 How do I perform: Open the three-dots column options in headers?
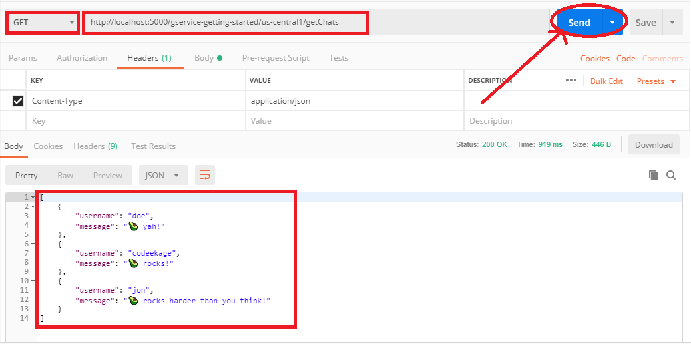point(571,80)
